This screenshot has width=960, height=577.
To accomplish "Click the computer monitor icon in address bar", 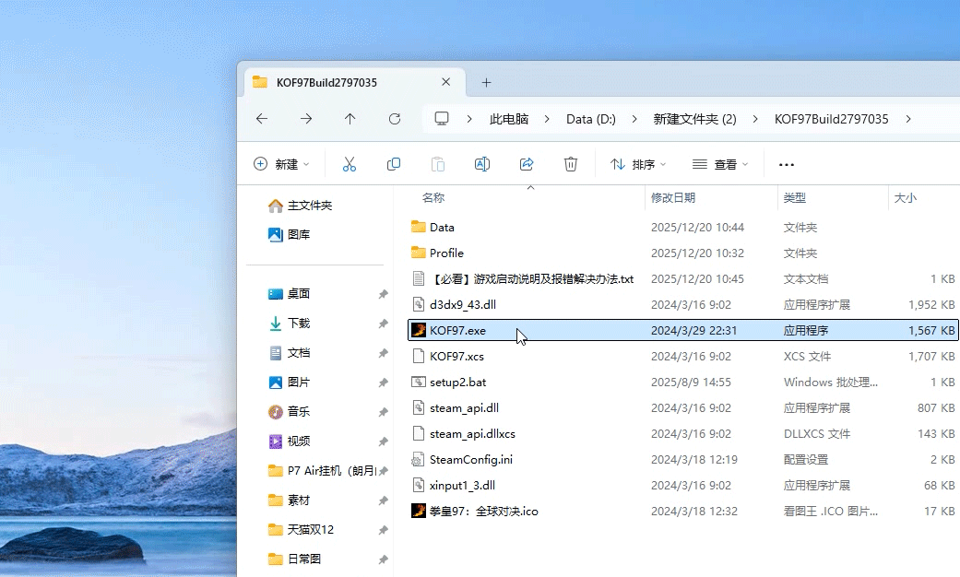I will pos(442,119).
